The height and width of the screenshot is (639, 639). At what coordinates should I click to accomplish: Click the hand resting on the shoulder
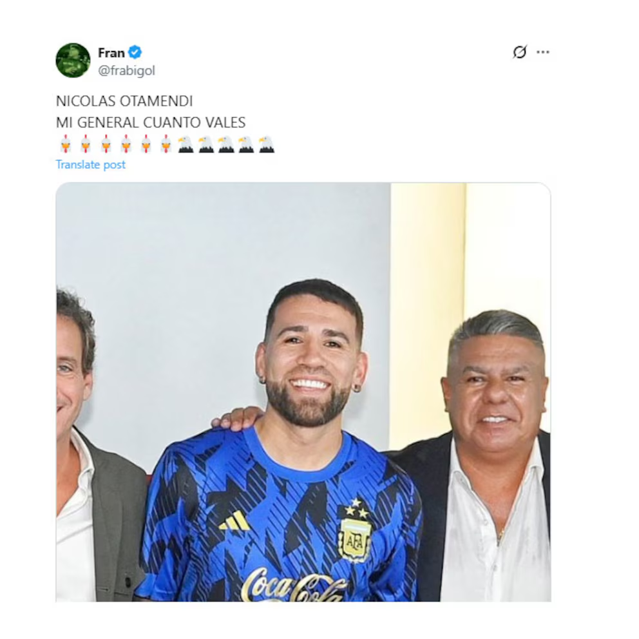[x=238, y=418]
